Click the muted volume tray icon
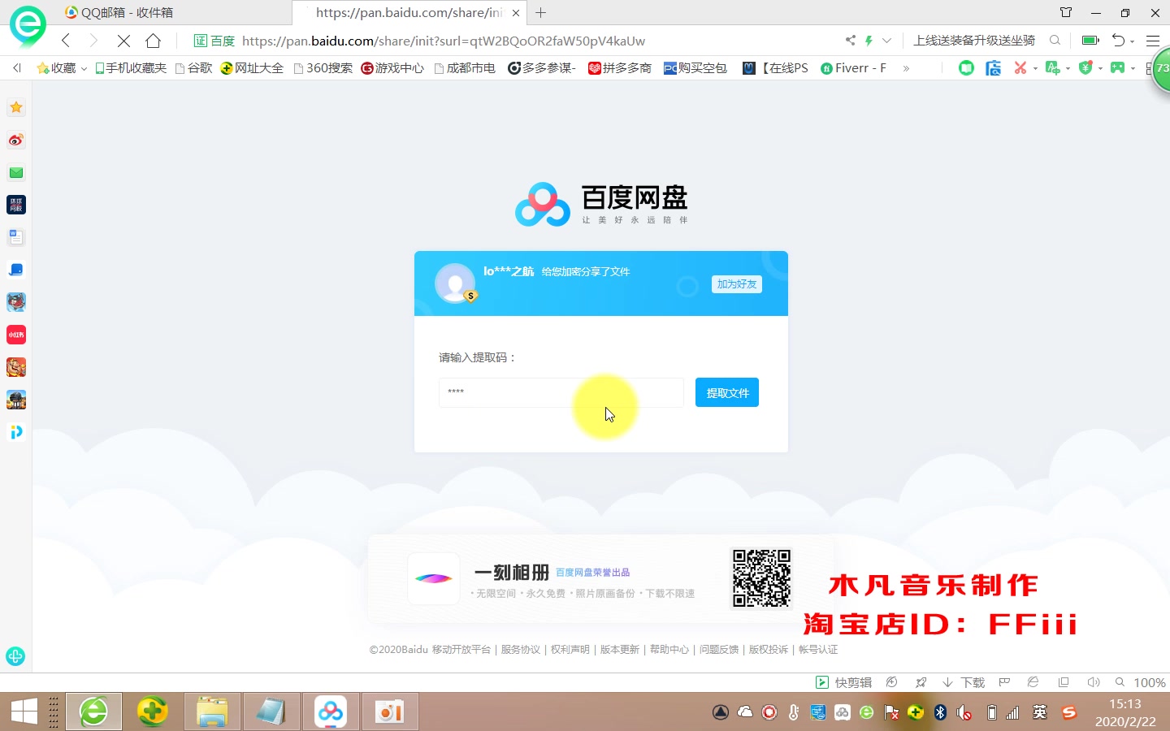Screen dimensions: 1170x731 pyautogui.click(x=964, y=712)
